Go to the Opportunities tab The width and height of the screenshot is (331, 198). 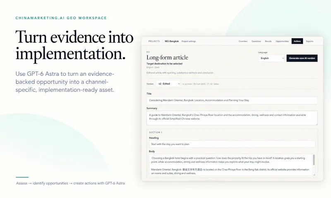coord(282,41)
